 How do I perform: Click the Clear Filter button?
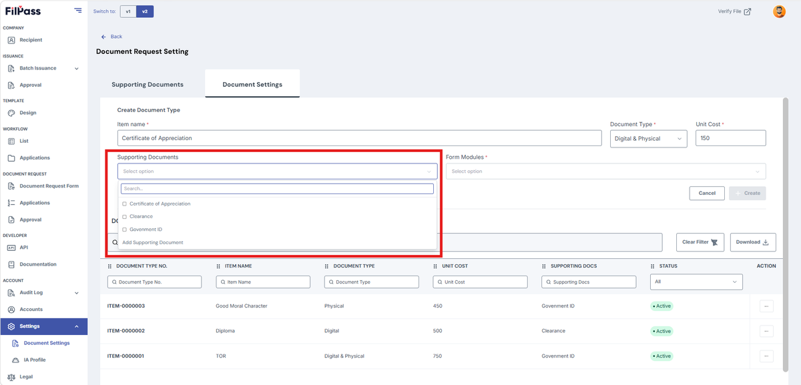(700, 242)
